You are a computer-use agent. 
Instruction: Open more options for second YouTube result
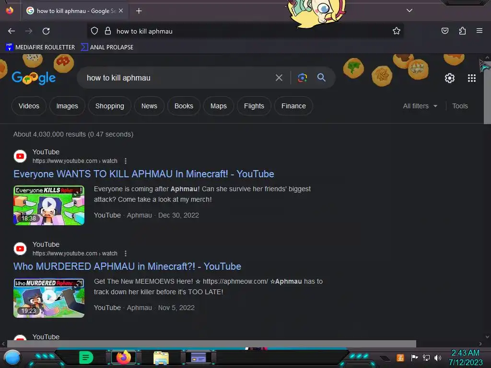[x=126, y=253]
